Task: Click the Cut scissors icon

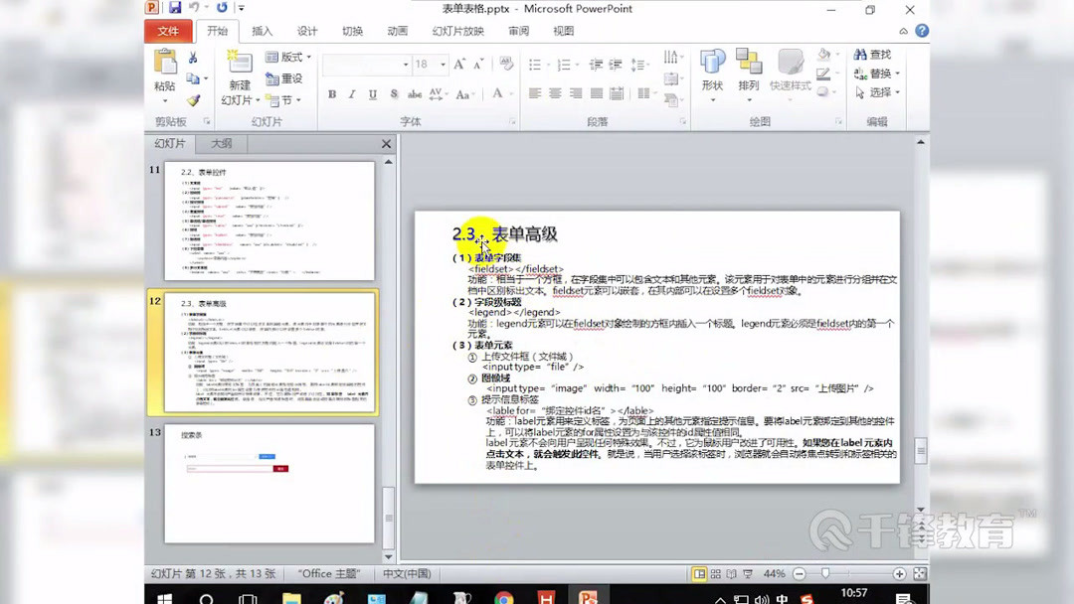Action: coord(194,57)
